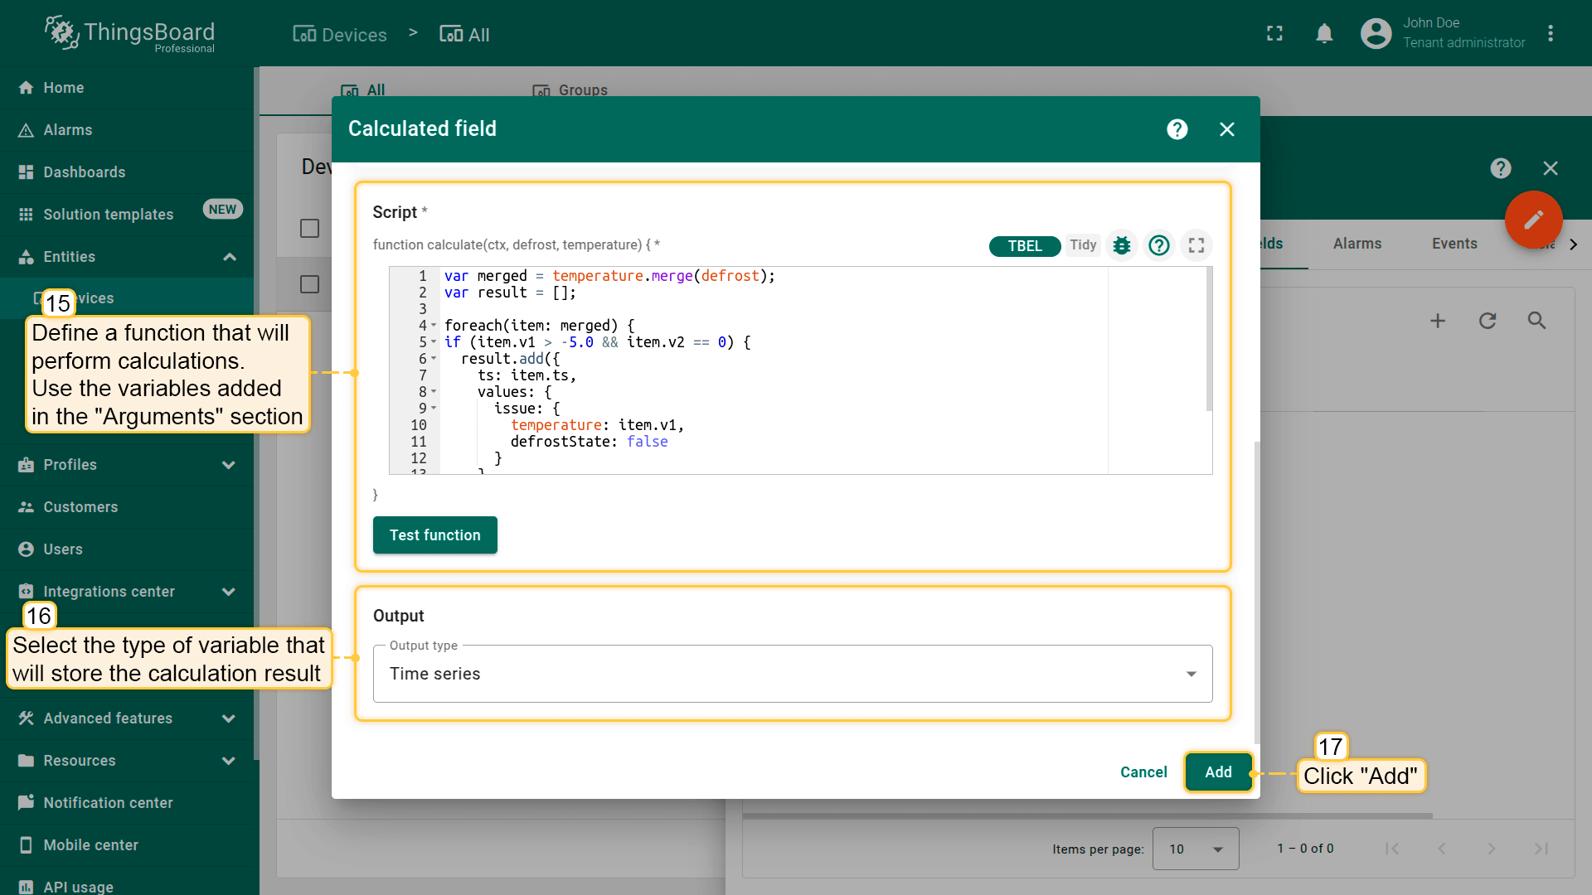Open script help question mark icon
Screen dimensions: 1592x895
[x=1158, y=245]
